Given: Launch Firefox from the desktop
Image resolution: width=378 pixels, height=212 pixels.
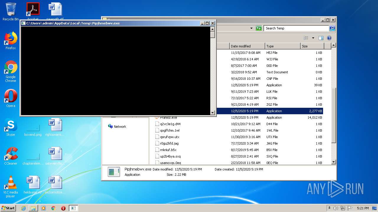Looking at the screenshot, I should coord(11,41).
